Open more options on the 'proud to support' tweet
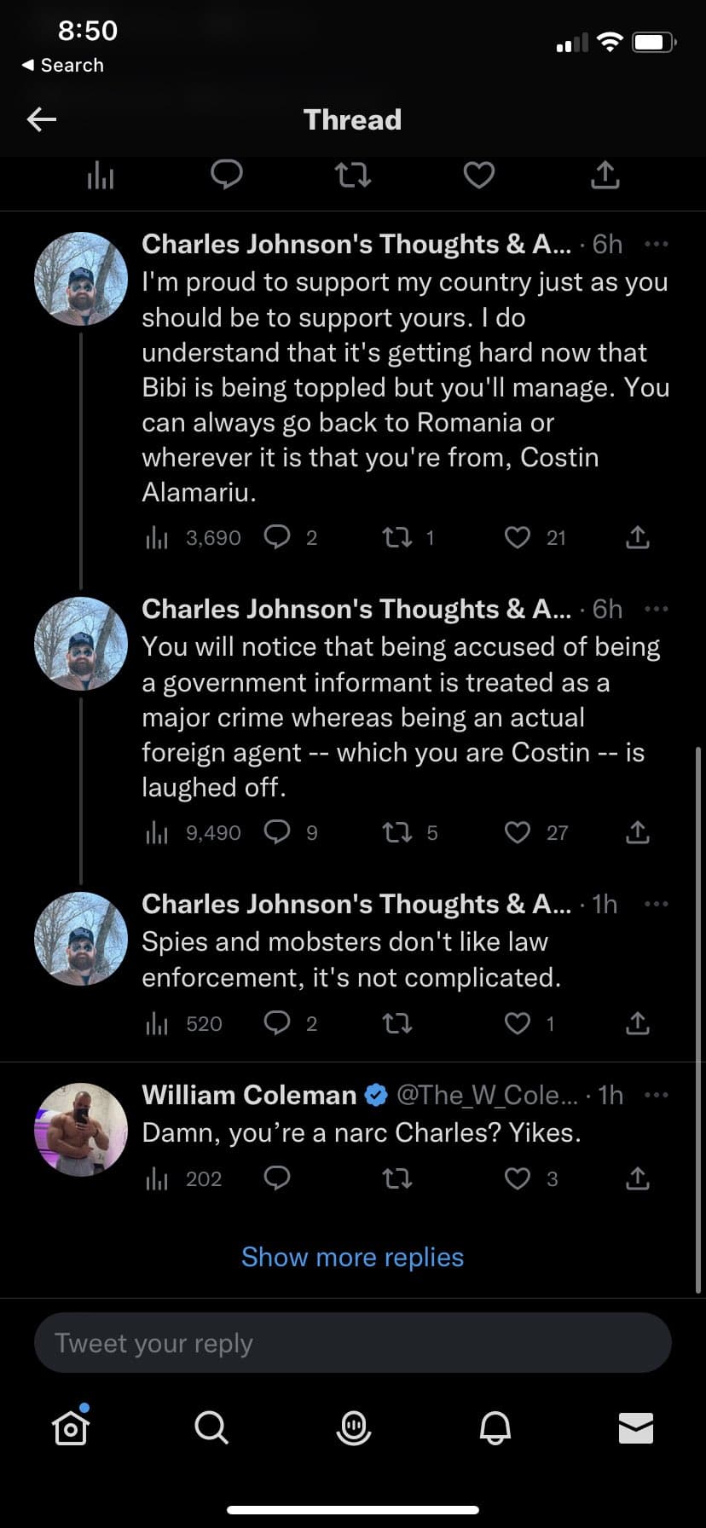Screen dimensions: 706x1528 tap(657, 245)
